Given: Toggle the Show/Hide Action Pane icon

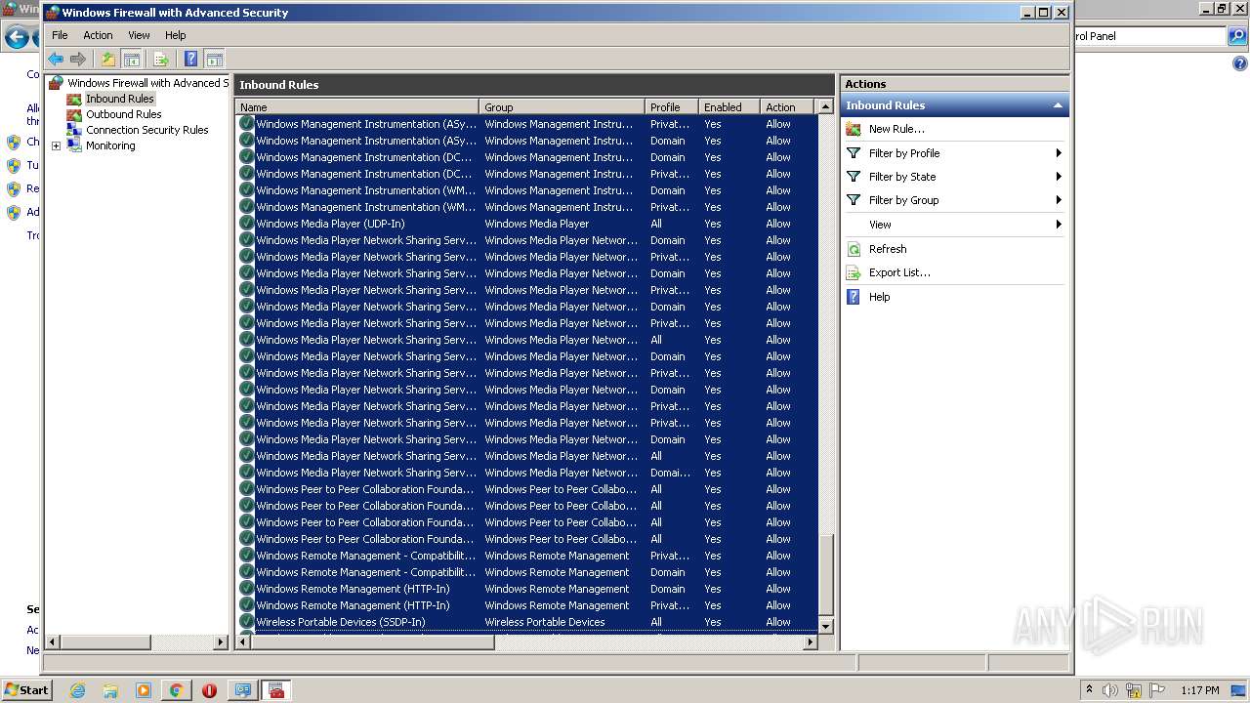Looking at the screenshot, I should (214, 60).
